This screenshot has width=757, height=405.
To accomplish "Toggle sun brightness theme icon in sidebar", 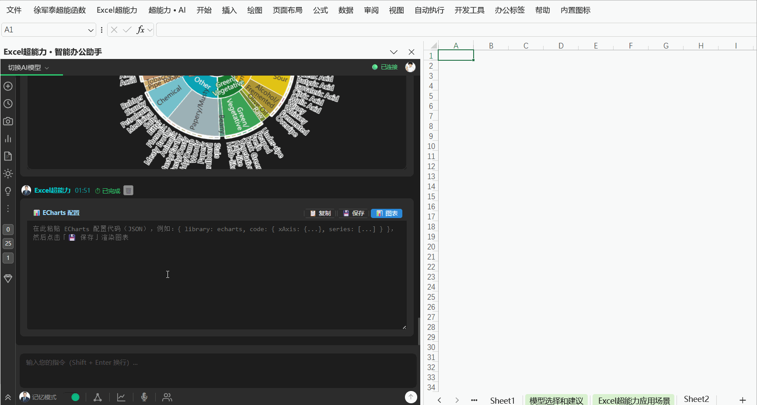I will (8, 173).
